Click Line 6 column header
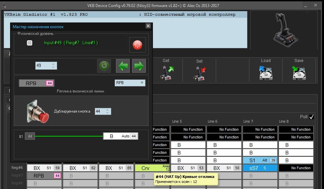Viewport: 324px width, 189px height. (x=212, y=121)
